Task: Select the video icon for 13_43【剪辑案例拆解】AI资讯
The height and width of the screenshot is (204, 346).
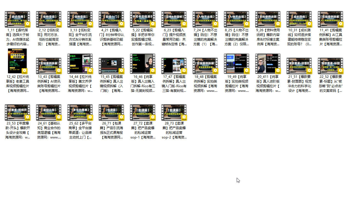Action: coord(49,66)
